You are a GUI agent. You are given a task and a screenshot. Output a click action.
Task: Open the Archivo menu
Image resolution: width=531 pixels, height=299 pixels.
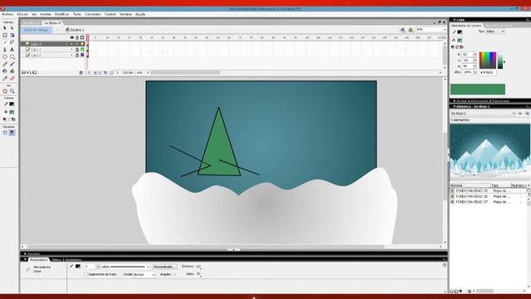[7, 14]
